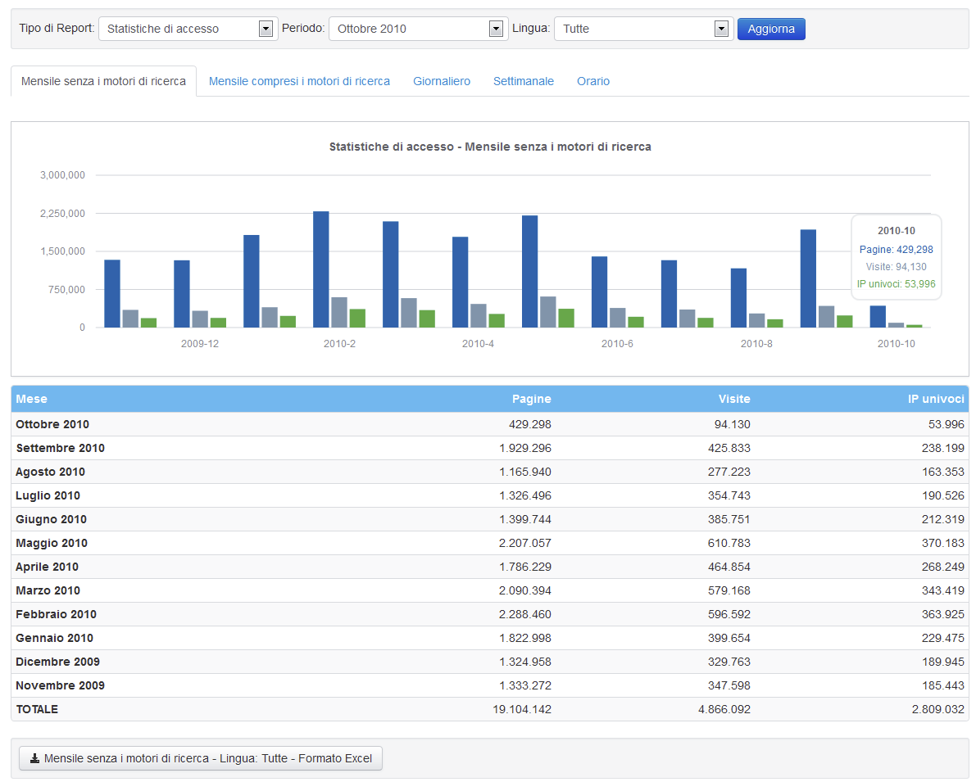976x782 pixels.
Task: Click the tooltip IP univoci: 53,996 text
Action: tap(897, 283)
